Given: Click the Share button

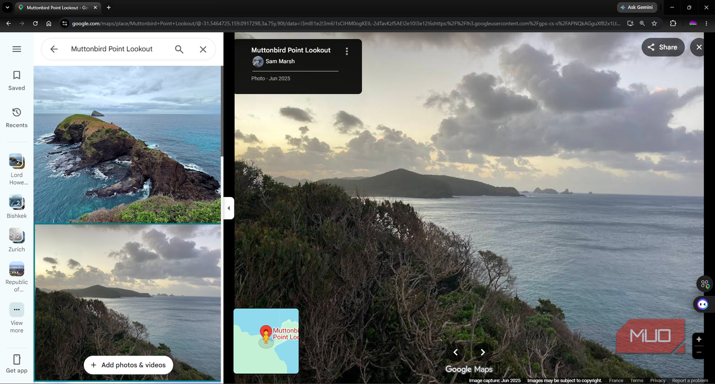Looking at the screenshot, I should 663,47.
